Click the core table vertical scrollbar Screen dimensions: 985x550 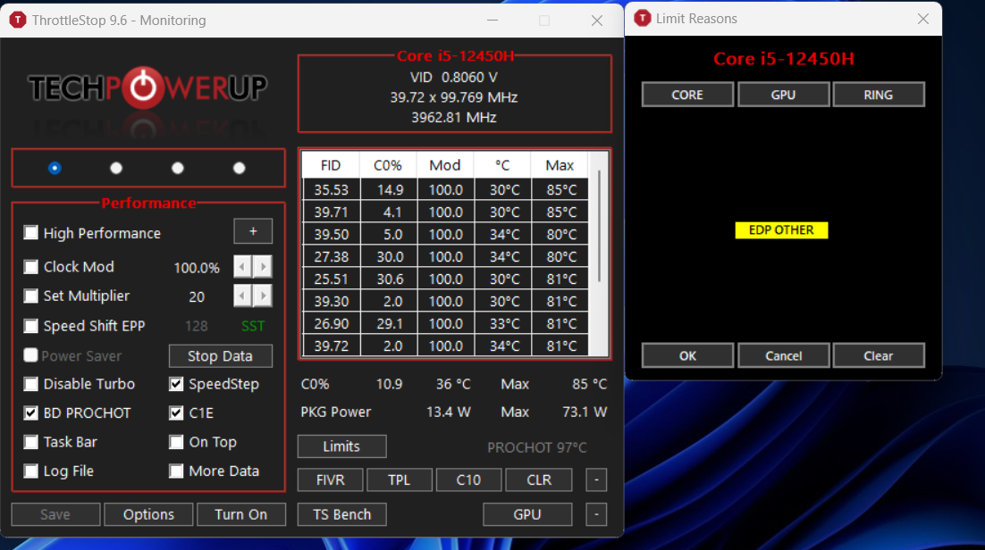[599, 226]
